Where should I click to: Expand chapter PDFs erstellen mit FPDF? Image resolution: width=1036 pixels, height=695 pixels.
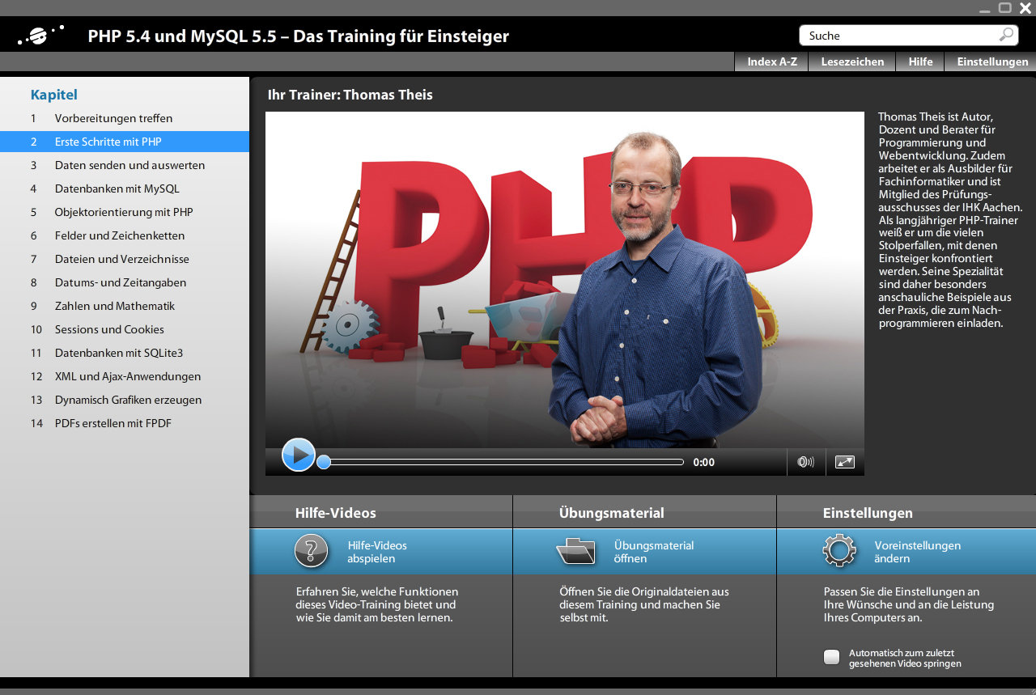click(x=113, y=423)
